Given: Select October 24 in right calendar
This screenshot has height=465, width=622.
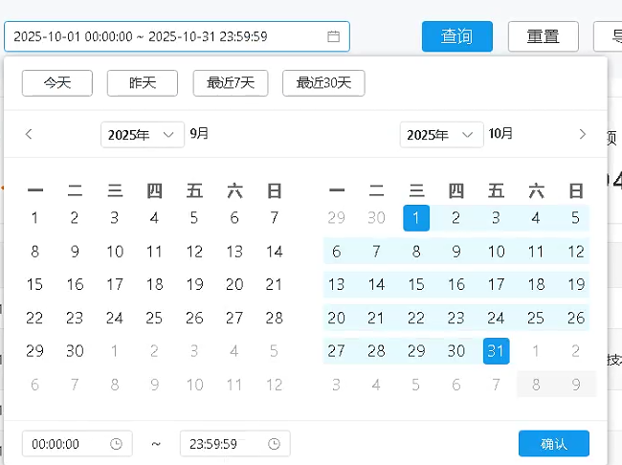Looking at the screenshot, I should coord(496,318).
